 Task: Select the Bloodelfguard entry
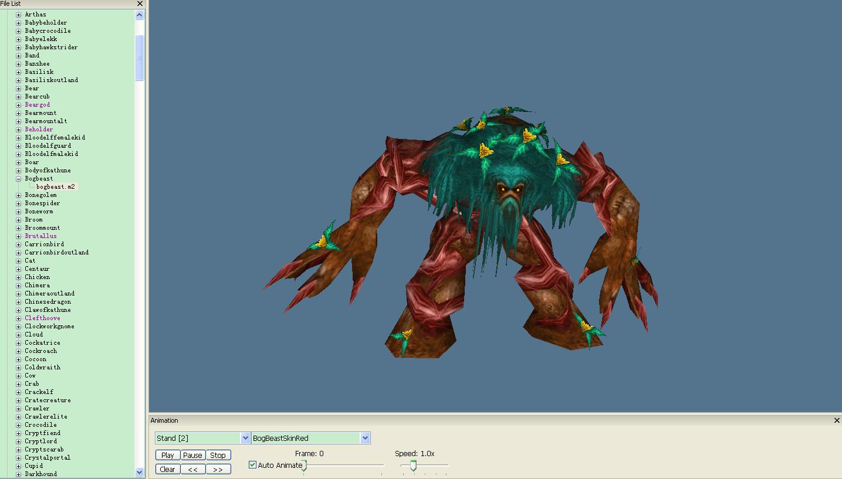point(48,146)
